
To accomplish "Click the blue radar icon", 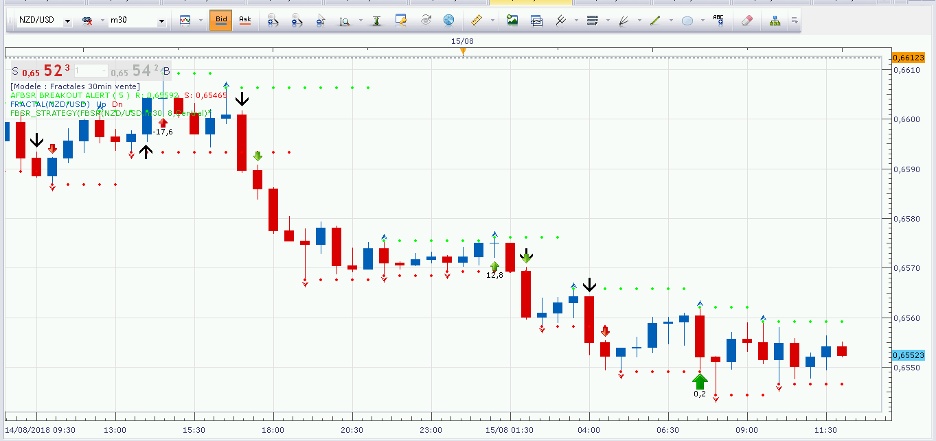I will [448, 21].
